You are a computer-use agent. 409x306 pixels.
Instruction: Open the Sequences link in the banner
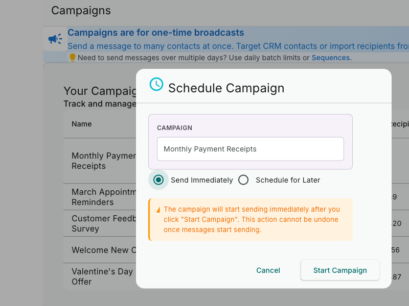[x=330, y=58]
